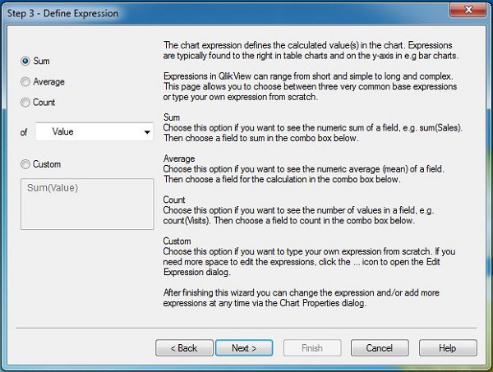
Task: Click the 'Step 3 - Define Expression' title
Action: coord(62,13)
